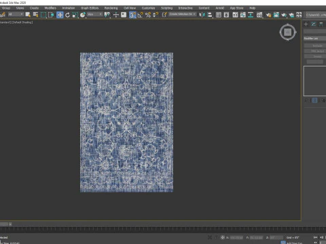Activate the Select and Move tool
Image resolution: width=326 pixels, height=244 pixels.
pyautogui.click(x=60, y=15)
